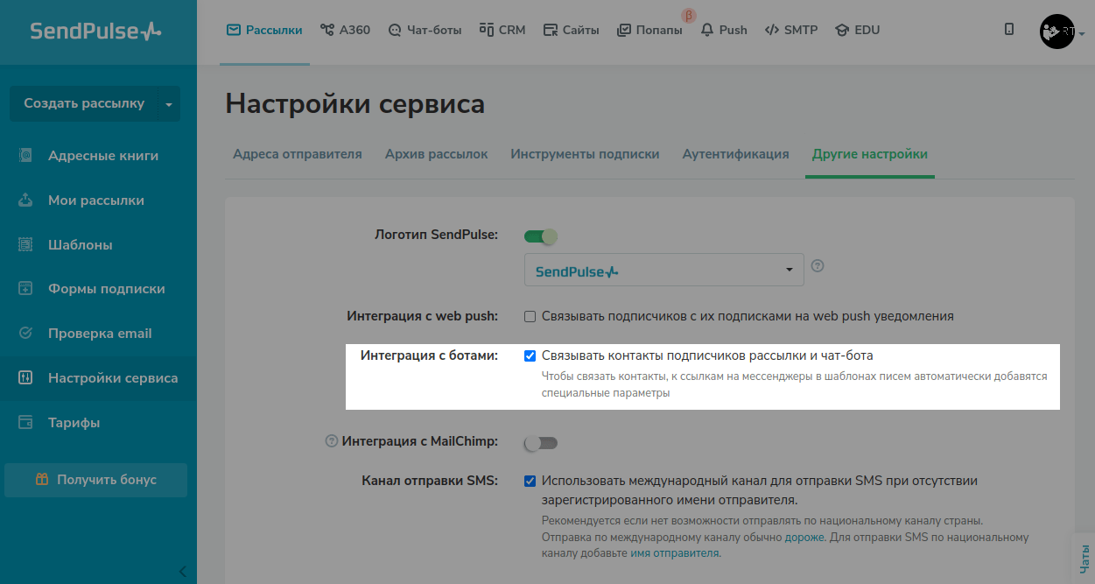This screenshot has width=1095, height=584.
Task: Expand the SendPulse logo selection dropdown
Action: click(x=663, y=270)
